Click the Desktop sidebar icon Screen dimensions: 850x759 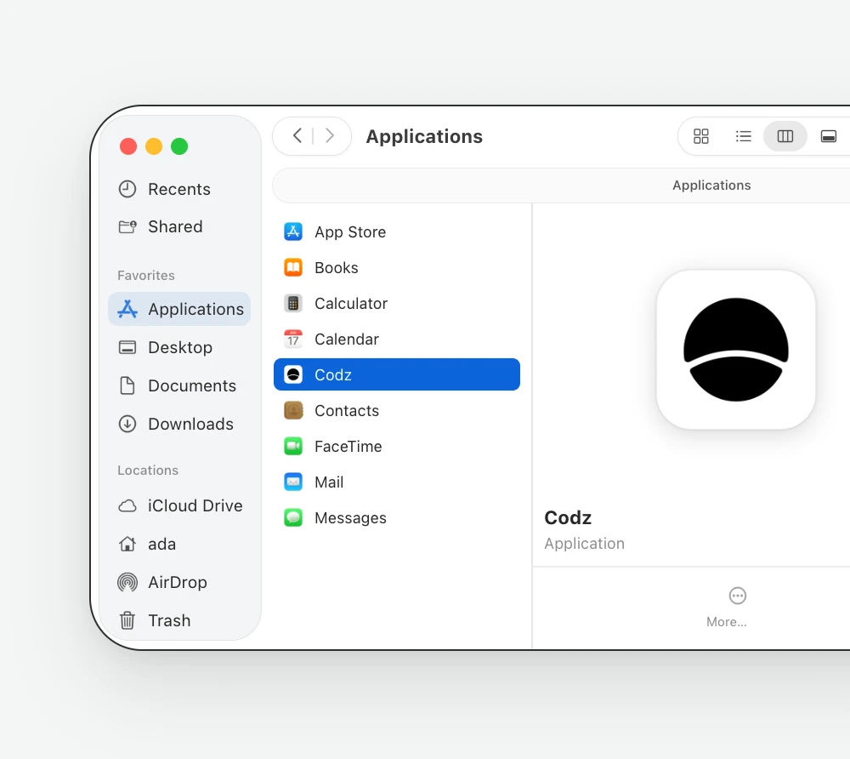127,347
